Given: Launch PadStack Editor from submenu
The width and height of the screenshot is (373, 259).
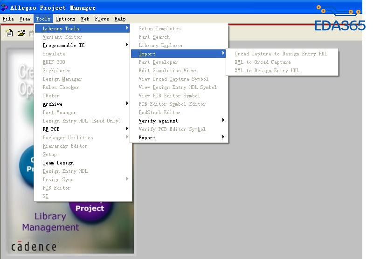Looking at the screenshot, I should 179,112.
